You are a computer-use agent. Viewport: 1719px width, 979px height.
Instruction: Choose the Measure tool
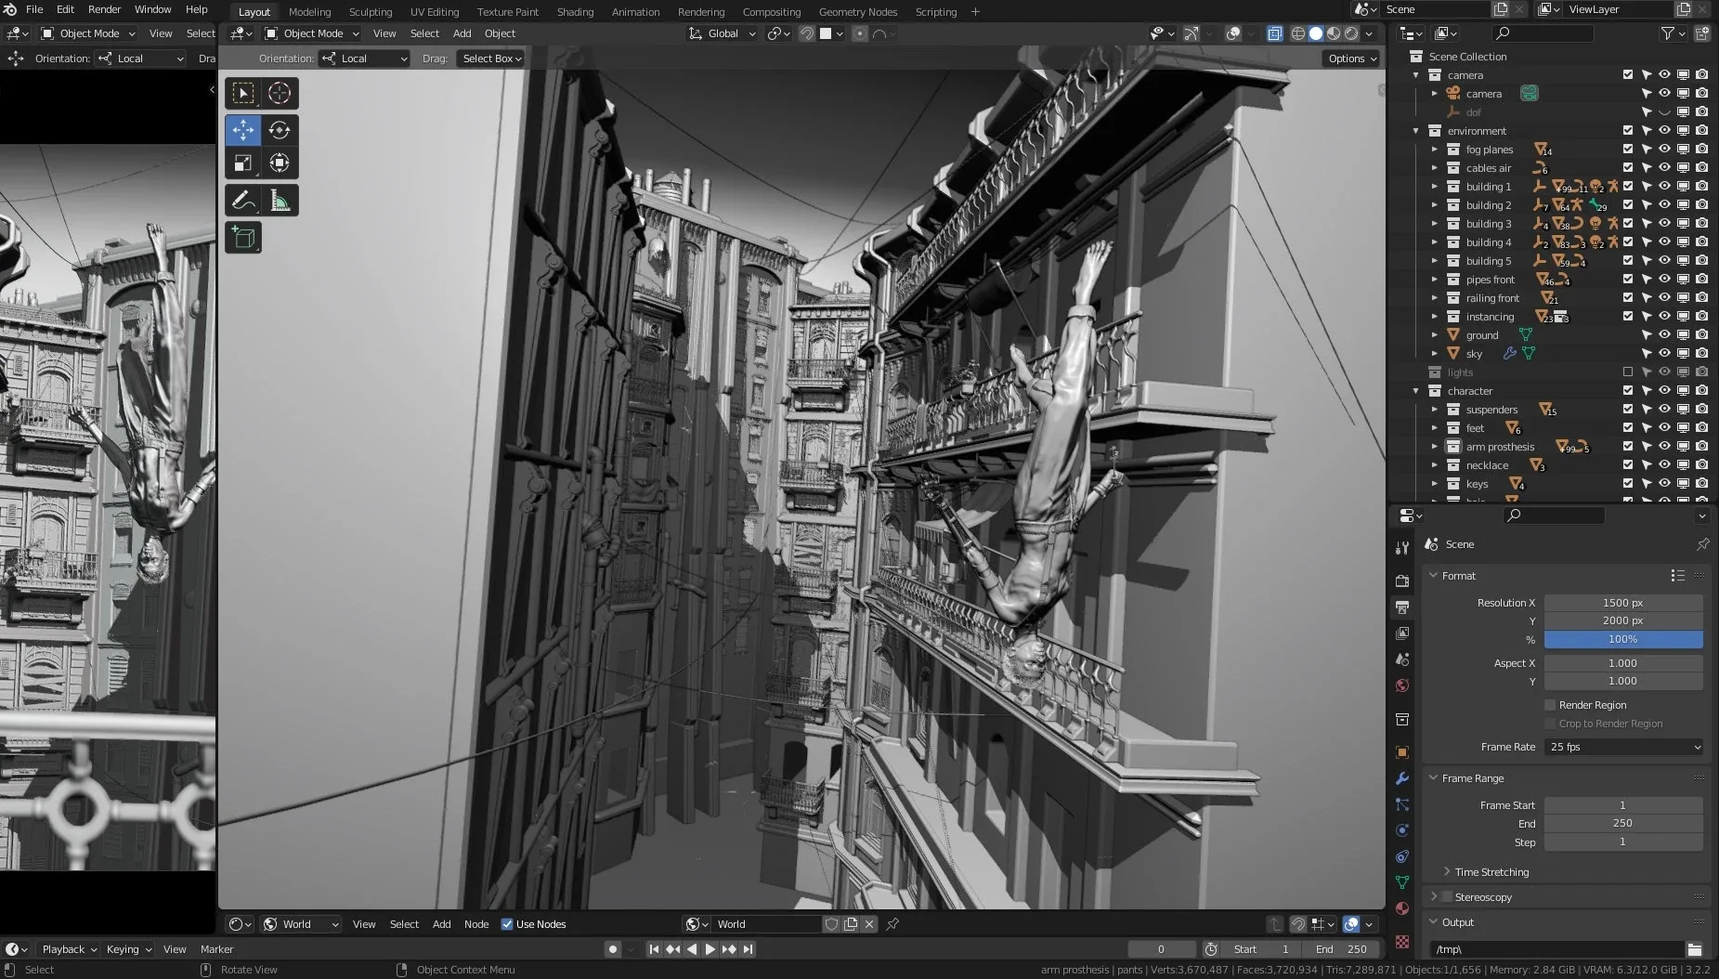pyautogui.click(x=280, y=201)
